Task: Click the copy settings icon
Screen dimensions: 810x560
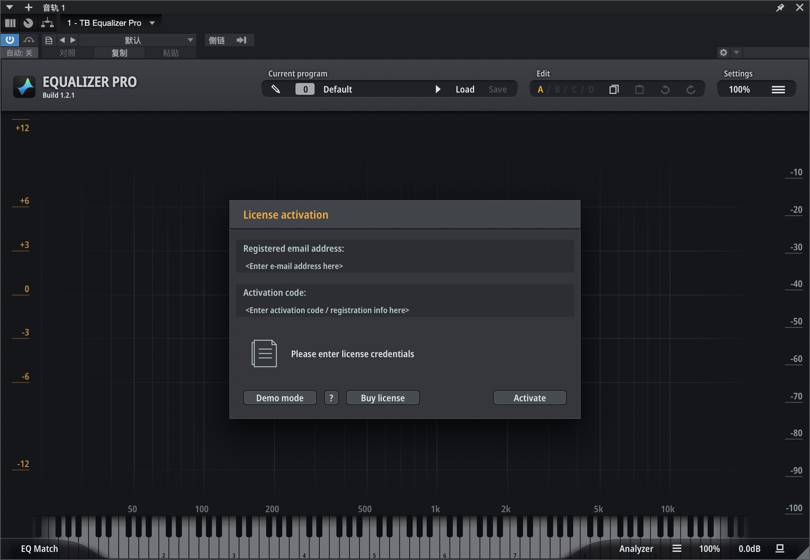Action: tap(614, 89)
